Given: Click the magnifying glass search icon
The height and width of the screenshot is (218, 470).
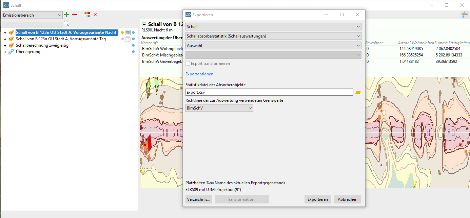Looking at the screenshot, I should click(66, 23).
